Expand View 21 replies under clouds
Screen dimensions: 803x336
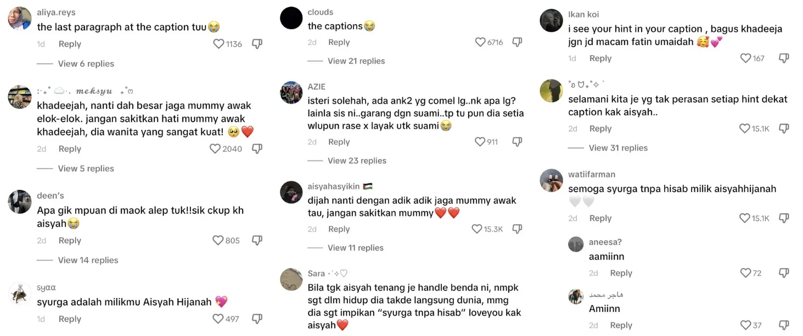(x=356, y=61)
